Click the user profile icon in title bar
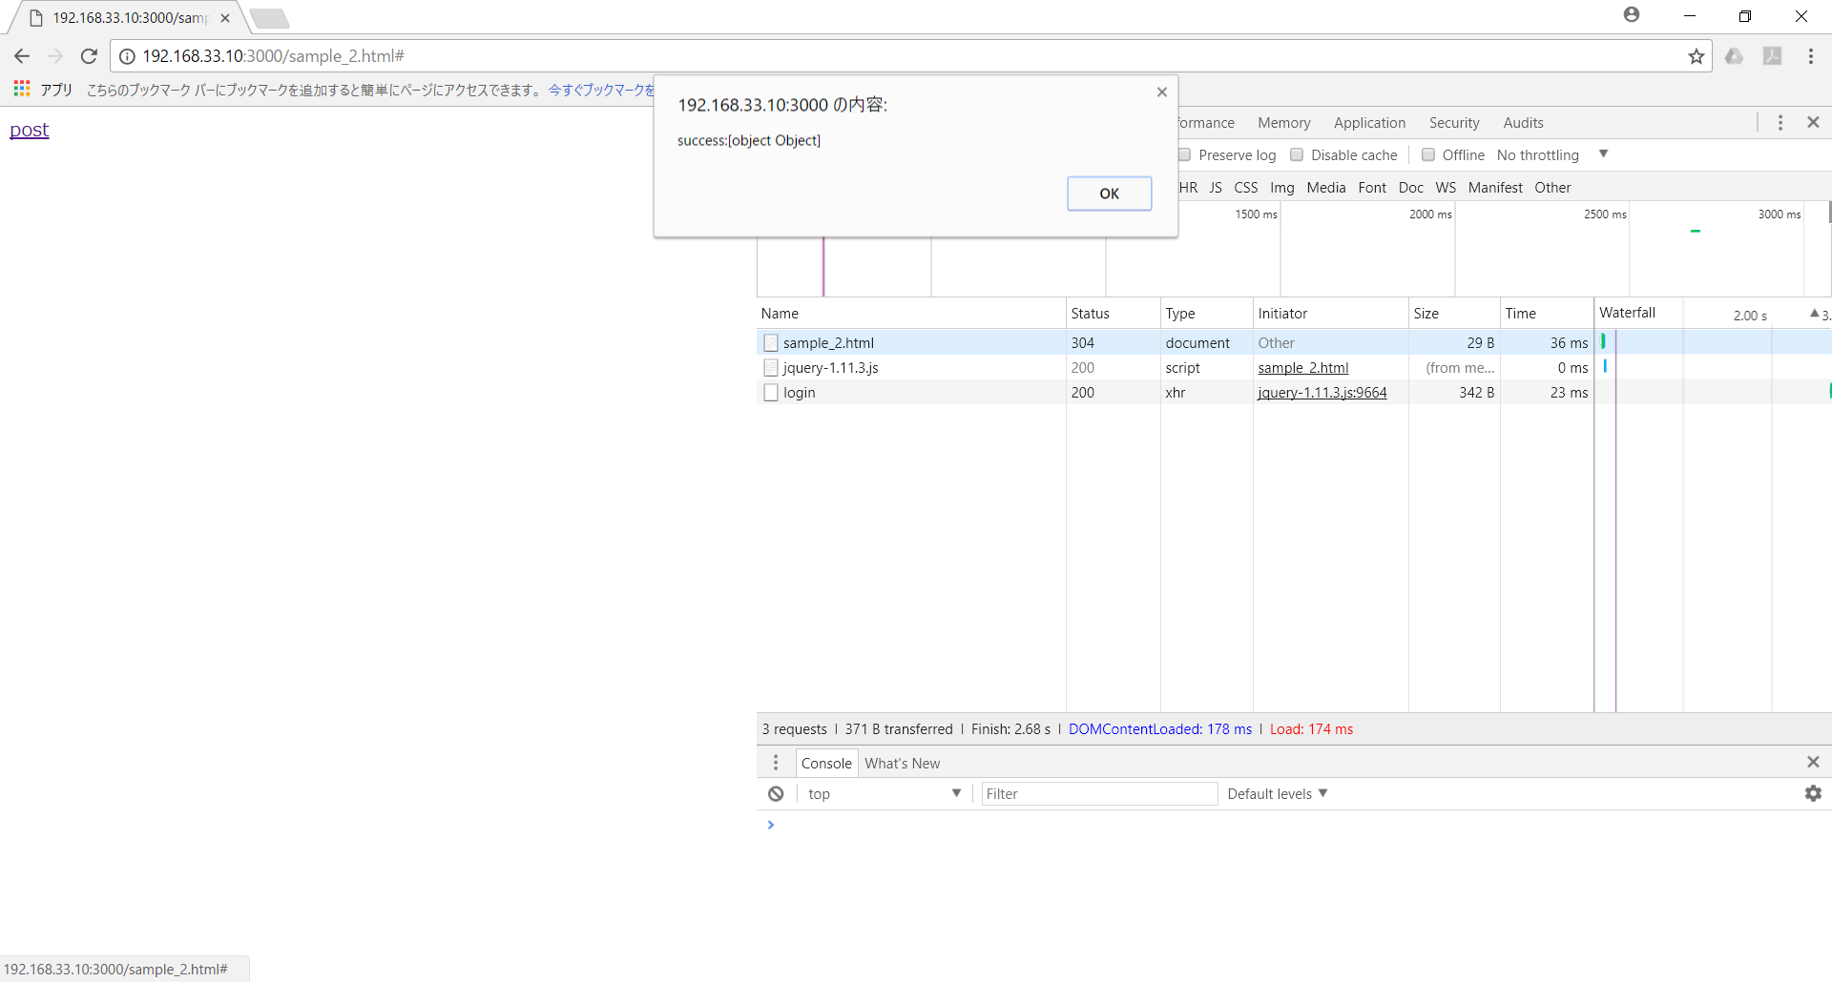 click(1632, 15)
